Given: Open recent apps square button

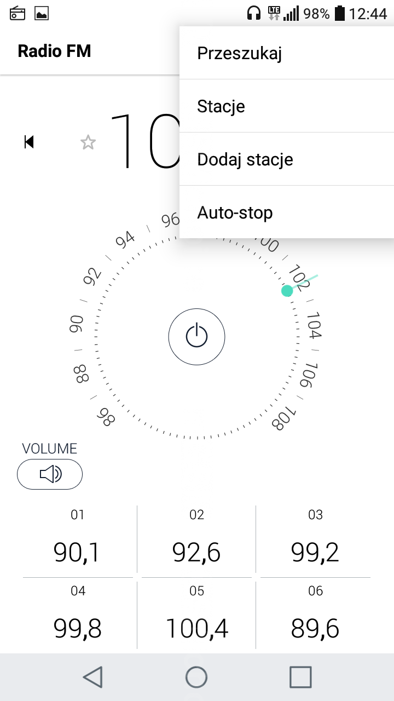Looking at the screenshot, I should tap(300, 677).
